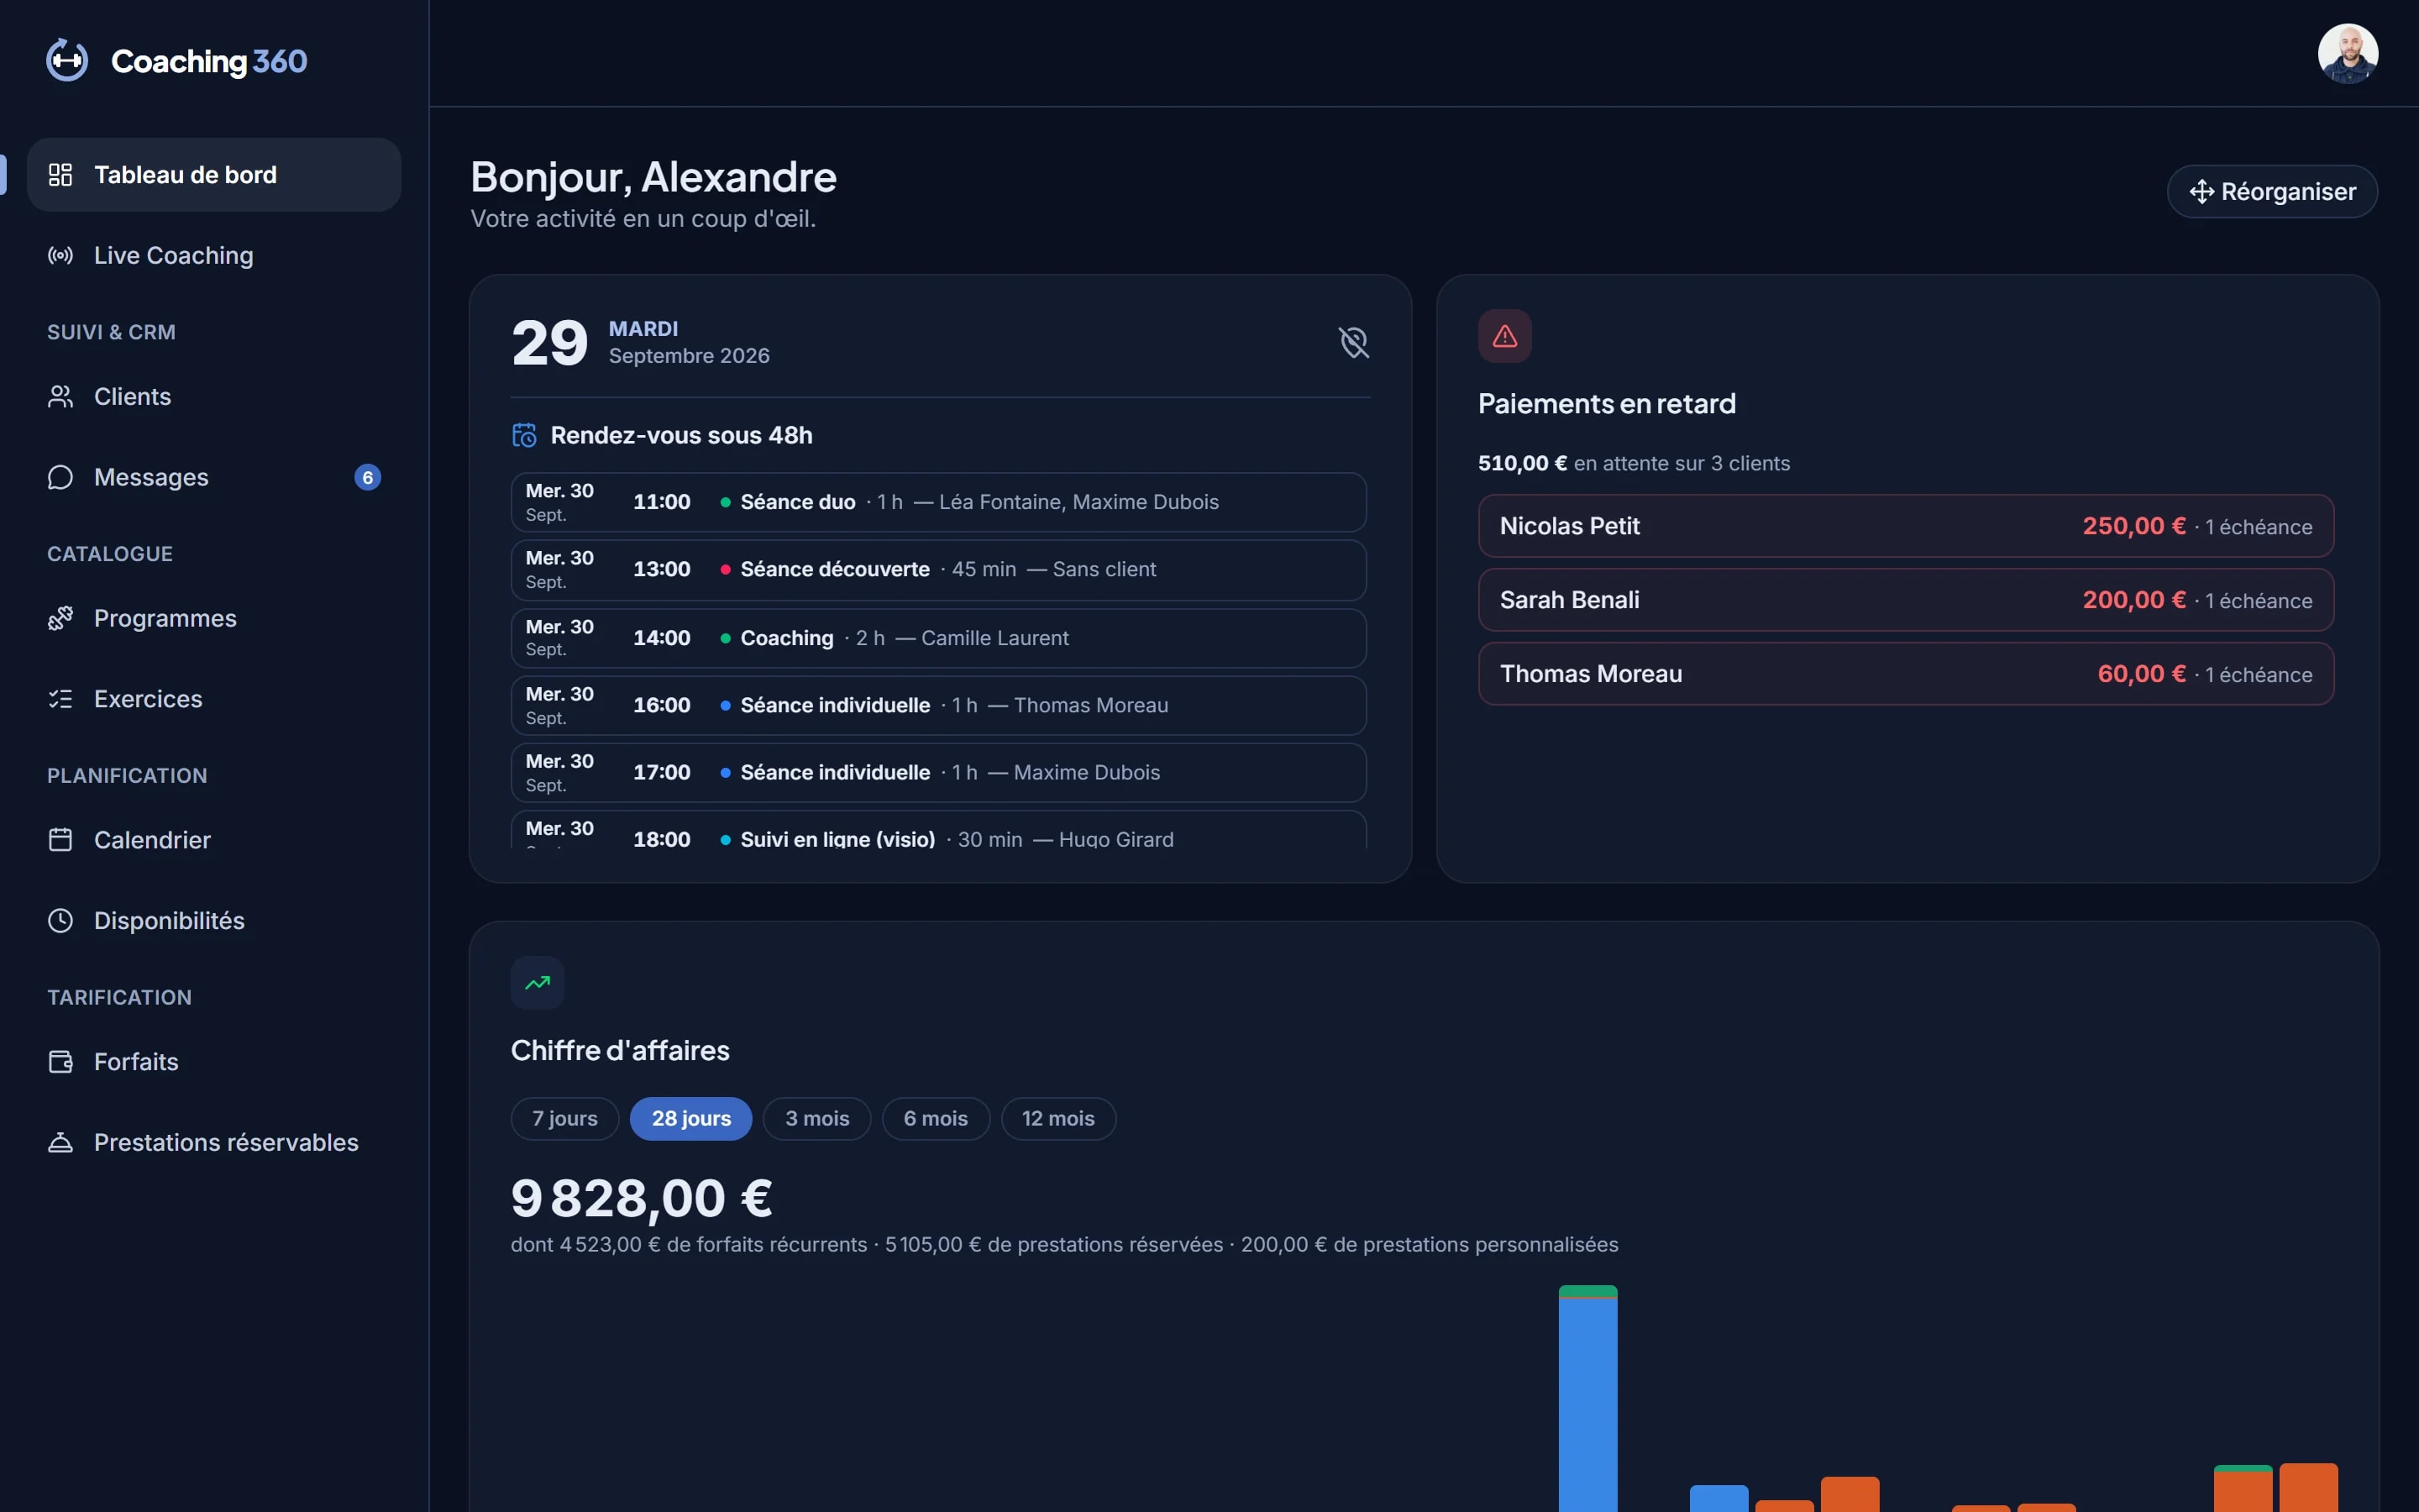2419x1512 pixels.
Task: Click the Réorganiser button
Action: tap(2272, 191)
